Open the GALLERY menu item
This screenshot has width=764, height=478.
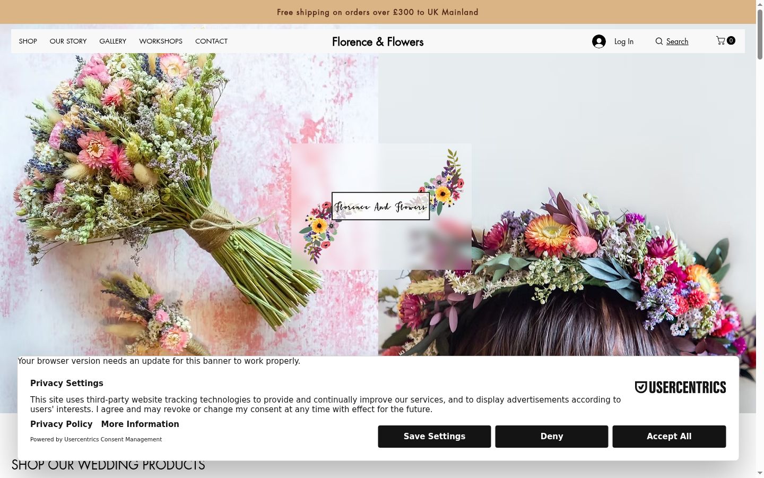pos(112,41)
